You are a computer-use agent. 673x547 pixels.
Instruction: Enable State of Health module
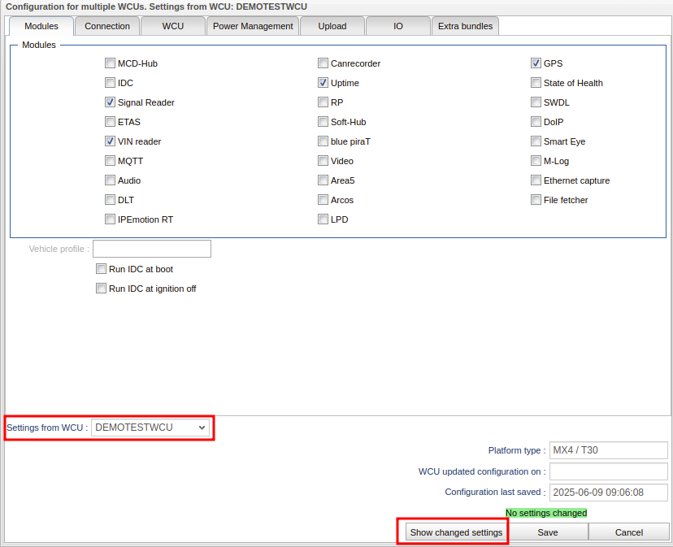pyautogui.click(x=536, y=83)
